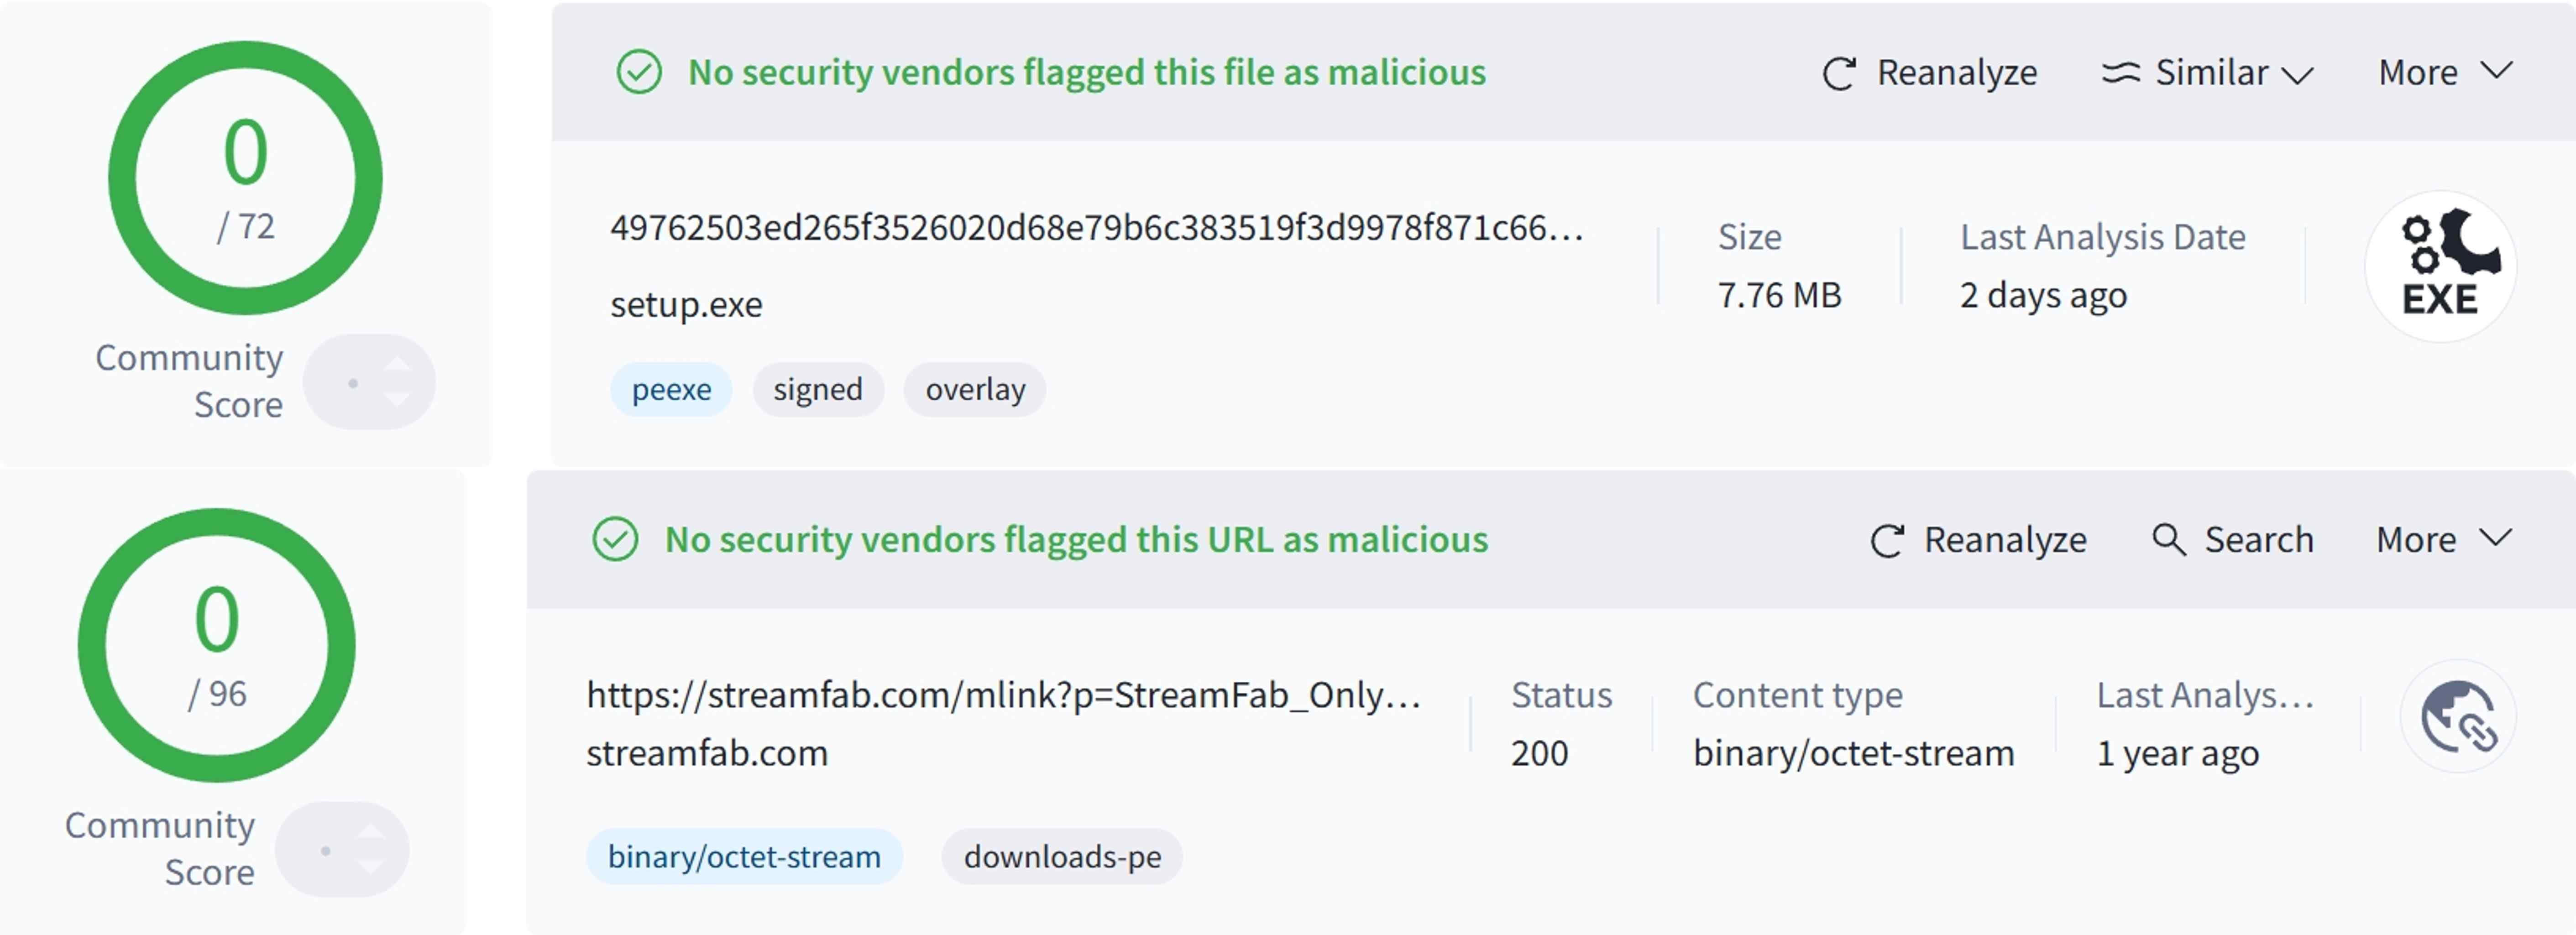The width and height of the screenshot is (2576, 935).
Task: Click the green checkmark beside file verdict
Action: click(640, 72)
